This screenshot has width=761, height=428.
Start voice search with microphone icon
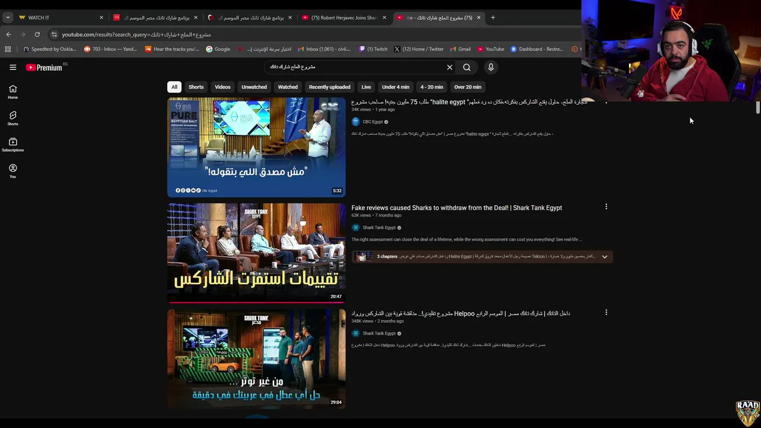tap(490, 67)
